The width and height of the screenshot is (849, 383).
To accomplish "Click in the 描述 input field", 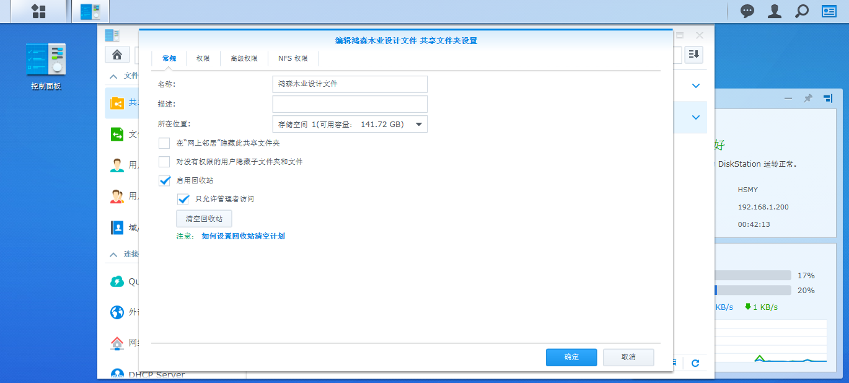I will tap(350, 104).
